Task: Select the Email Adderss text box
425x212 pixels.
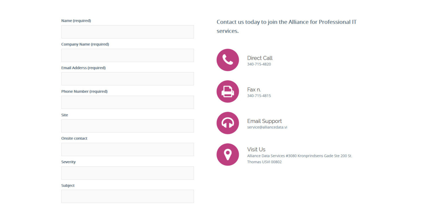Action: coord(127,79)
